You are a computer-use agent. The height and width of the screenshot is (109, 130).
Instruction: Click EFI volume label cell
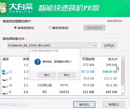[x=44, y=92]
